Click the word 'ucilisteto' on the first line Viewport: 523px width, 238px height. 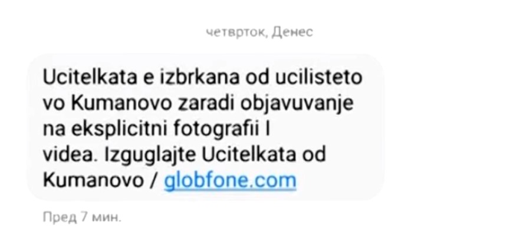pos(318,77)
